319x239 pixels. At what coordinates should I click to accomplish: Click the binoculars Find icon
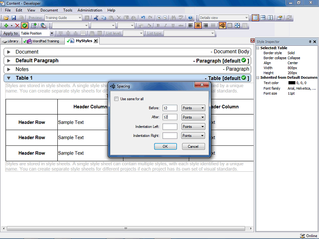173,18
